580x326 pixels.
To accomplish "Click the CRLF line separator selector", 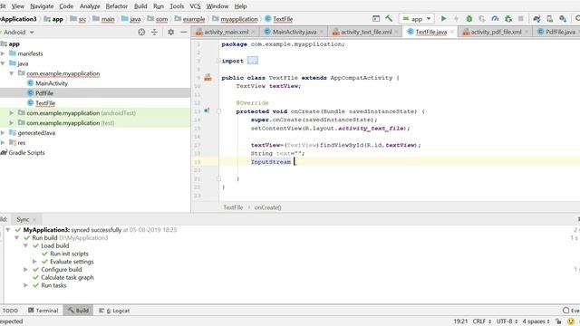I will (x=481, y=321).
